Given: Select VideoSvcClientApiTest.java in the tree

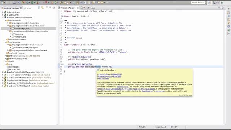Looking at the screenshot, I should pos(26,48).
